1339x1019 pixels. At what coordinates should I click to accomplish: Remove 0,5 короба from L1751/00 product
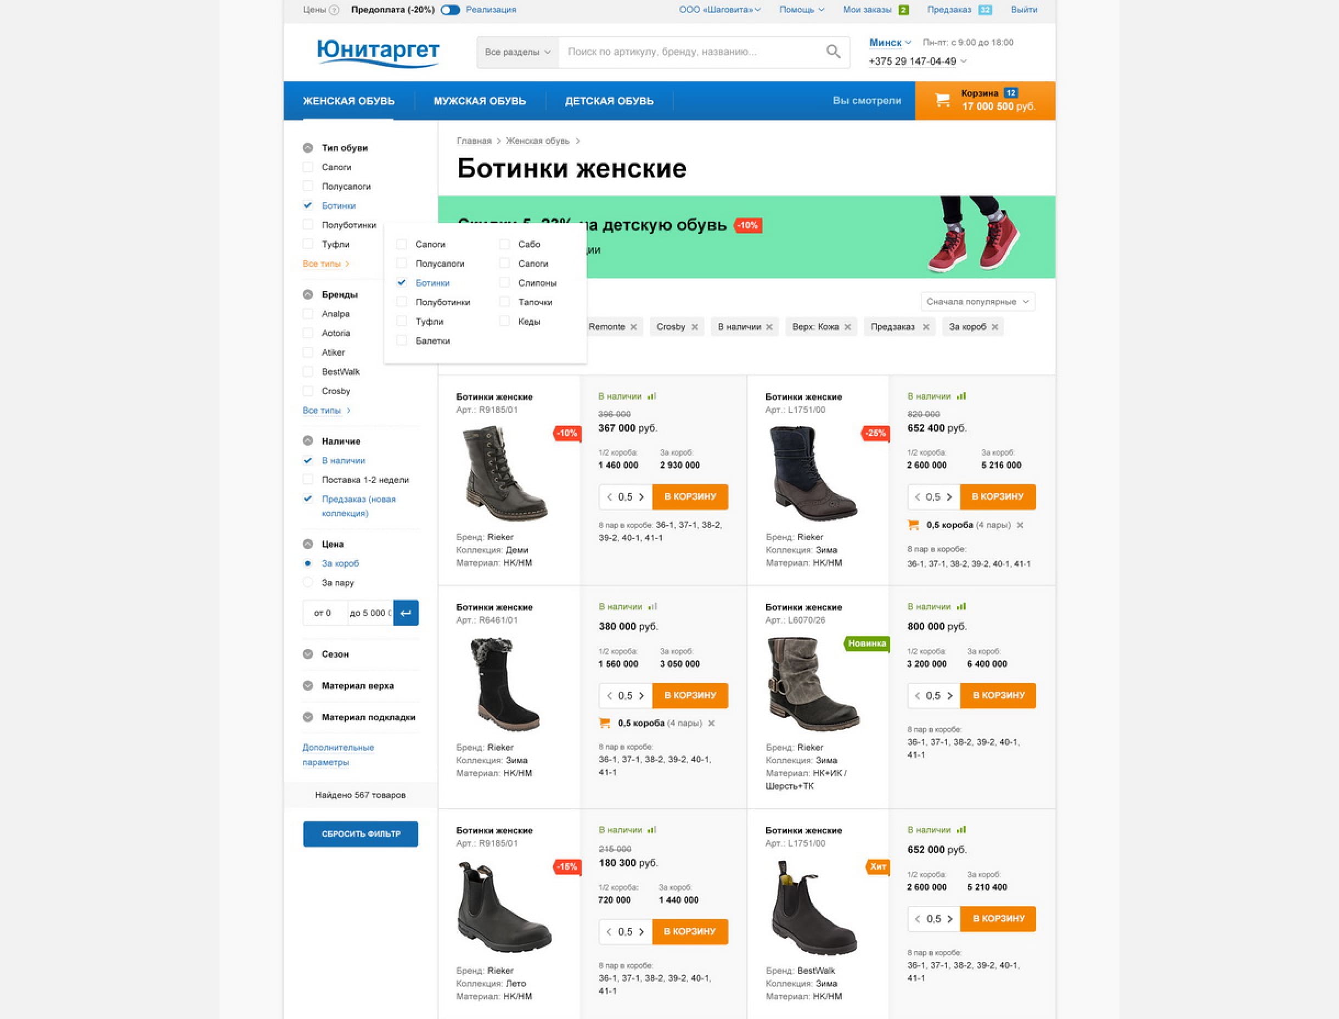(x=1020, y=525)
